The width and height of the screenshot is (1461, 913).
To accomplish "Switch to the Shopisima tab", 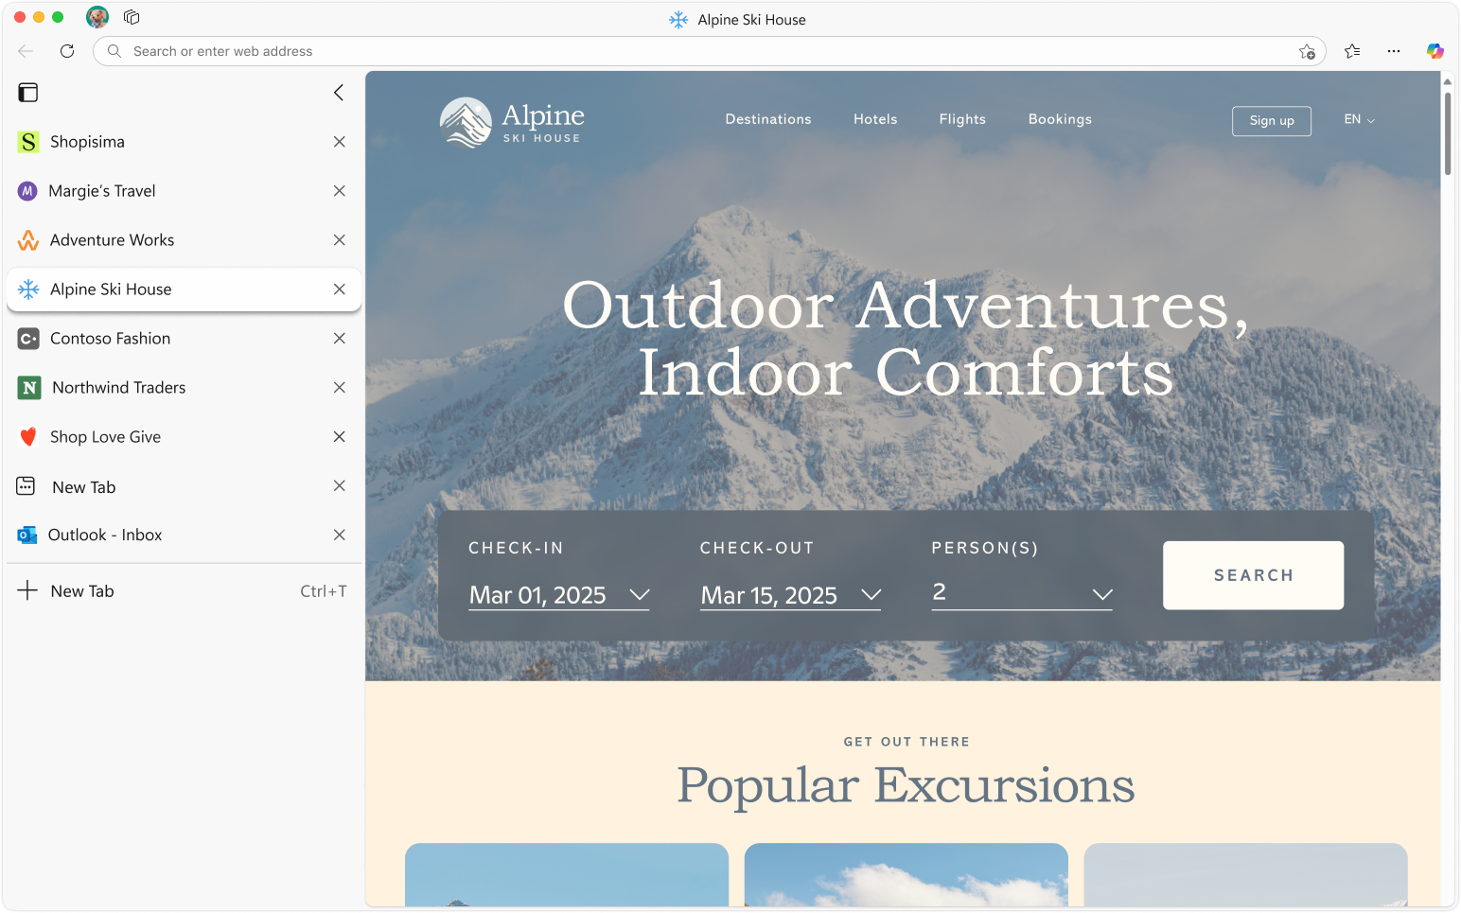I will 184,142.
